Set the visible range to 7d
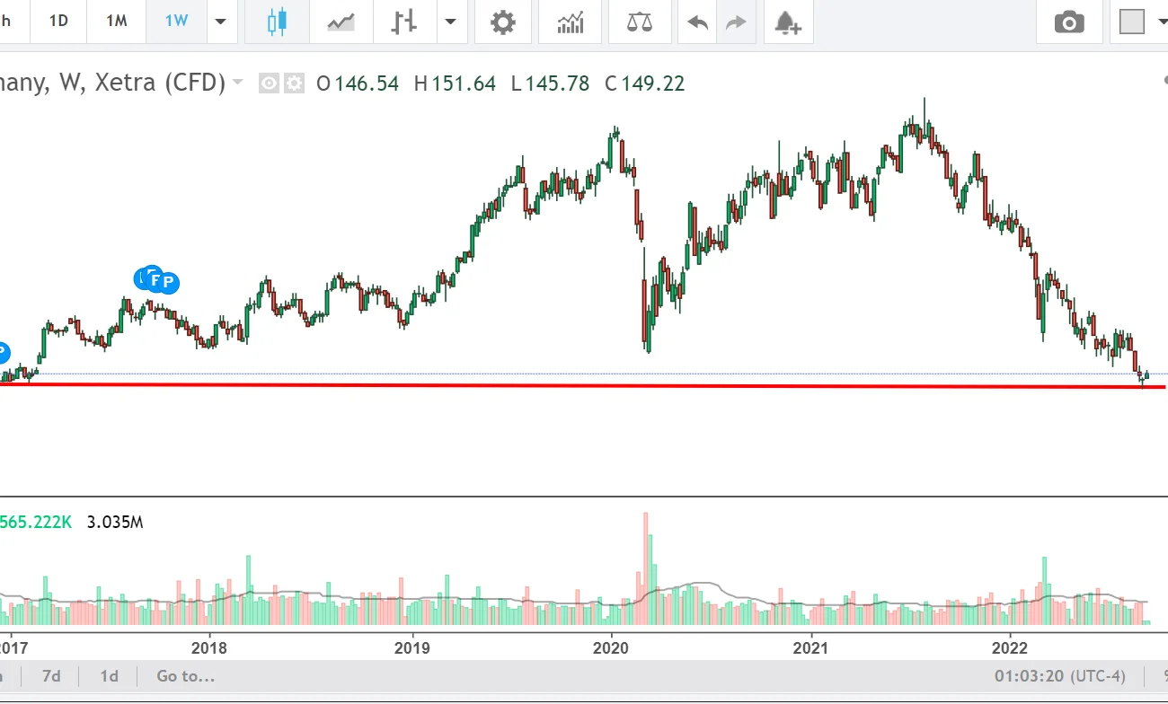1168x704 pixels. click(53, 676)
